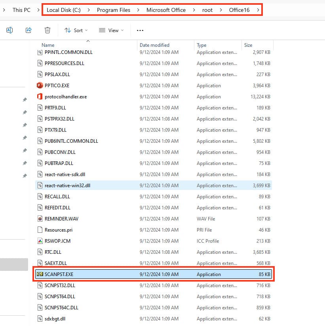Sort by the Date modified column
The width and height of the screenshot is (325, 326).
(154, 45)
